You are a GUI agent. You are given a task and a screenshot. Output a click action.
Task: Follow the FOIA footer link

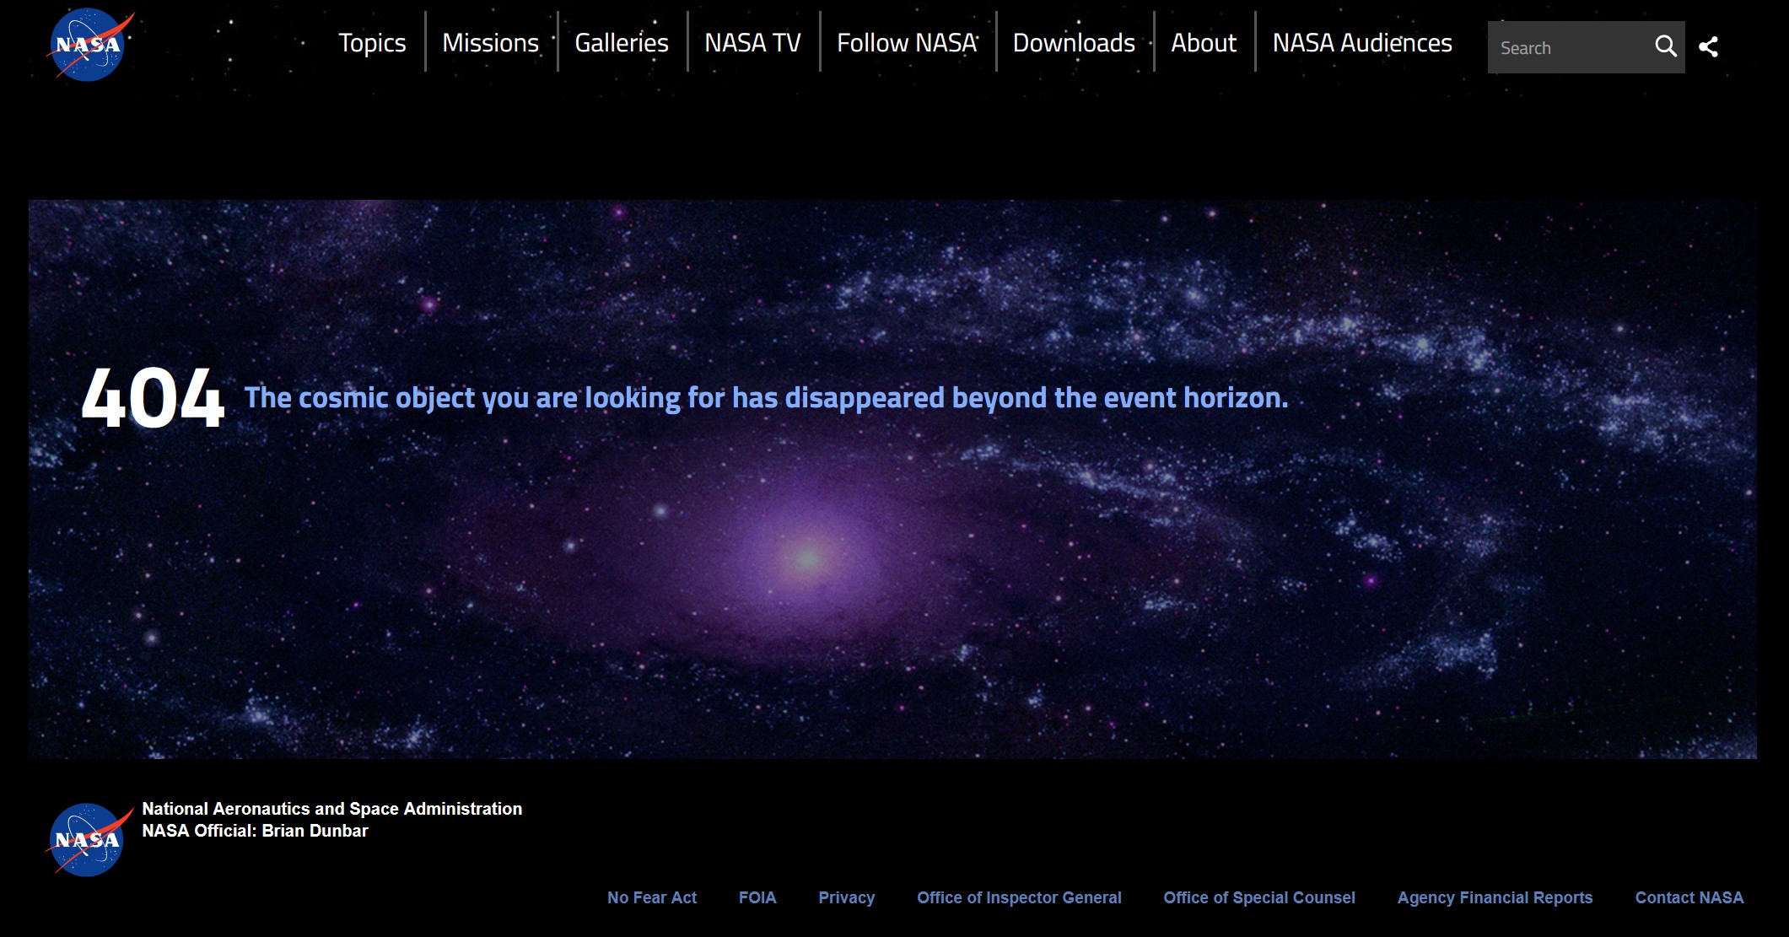[757, 897]
